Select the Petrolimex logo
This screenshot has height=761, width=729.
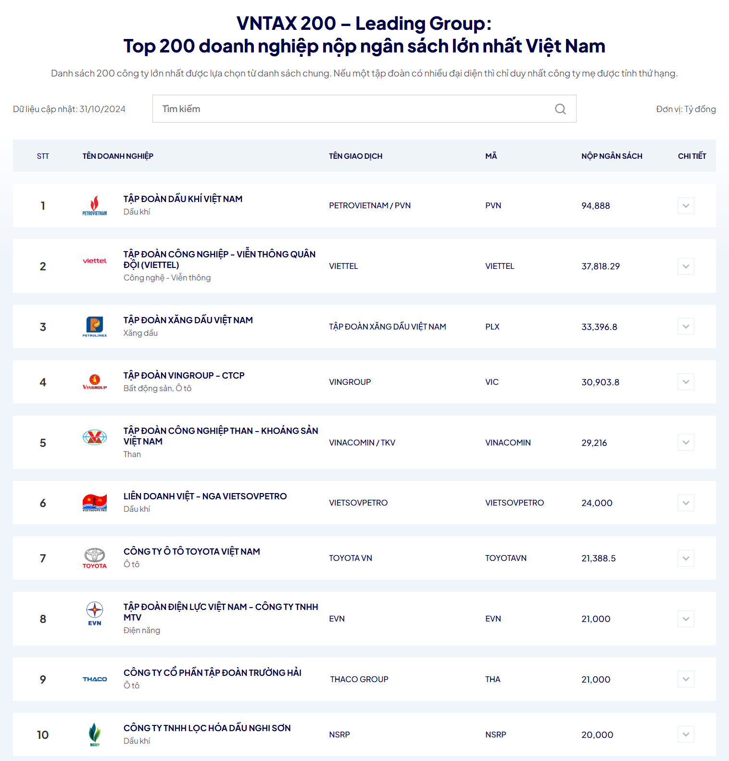[x=94, y=326]
